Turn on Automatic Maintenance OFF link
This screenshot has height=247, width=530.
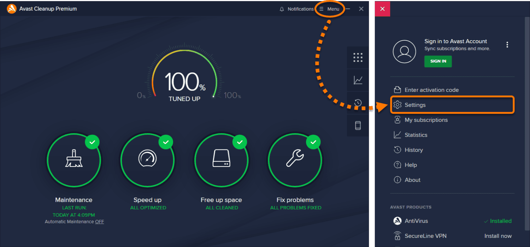pyautogui.click(x=99, y=222)
